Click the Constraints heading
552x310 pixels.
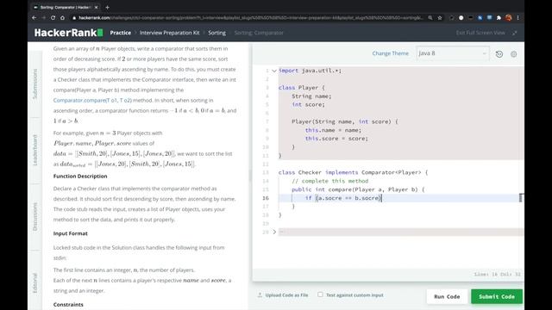coord(68,304)
